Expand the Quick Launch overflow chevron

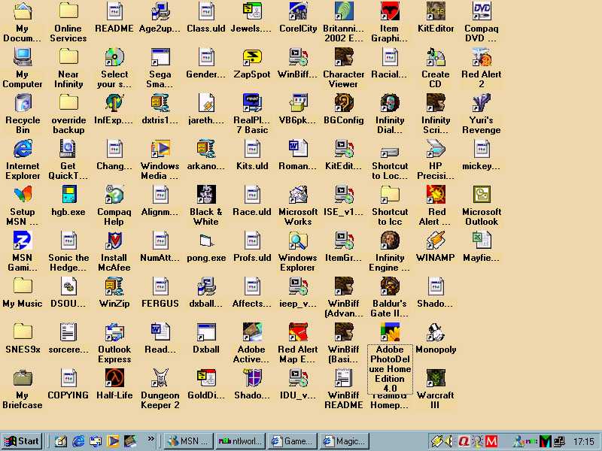coord(151,439)
